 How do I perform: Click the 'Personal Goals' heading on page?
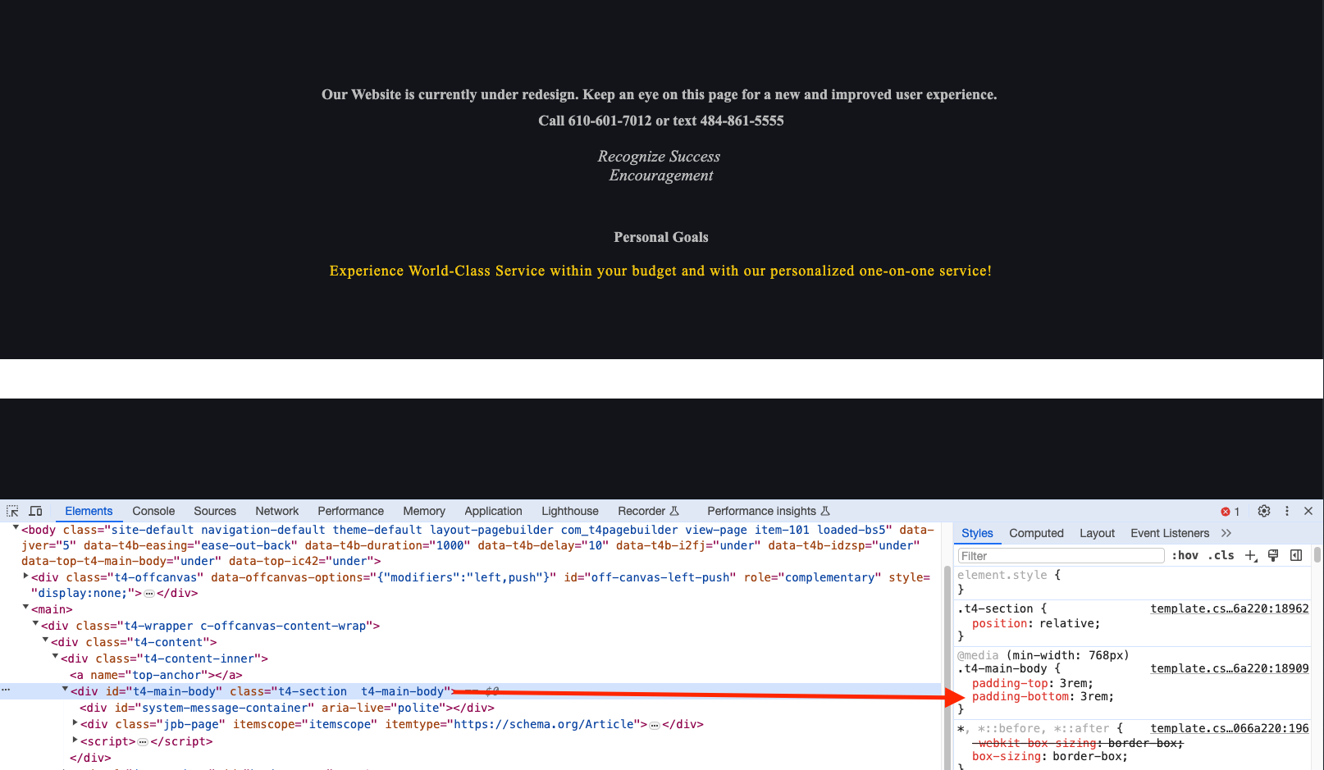coord(661,237)
